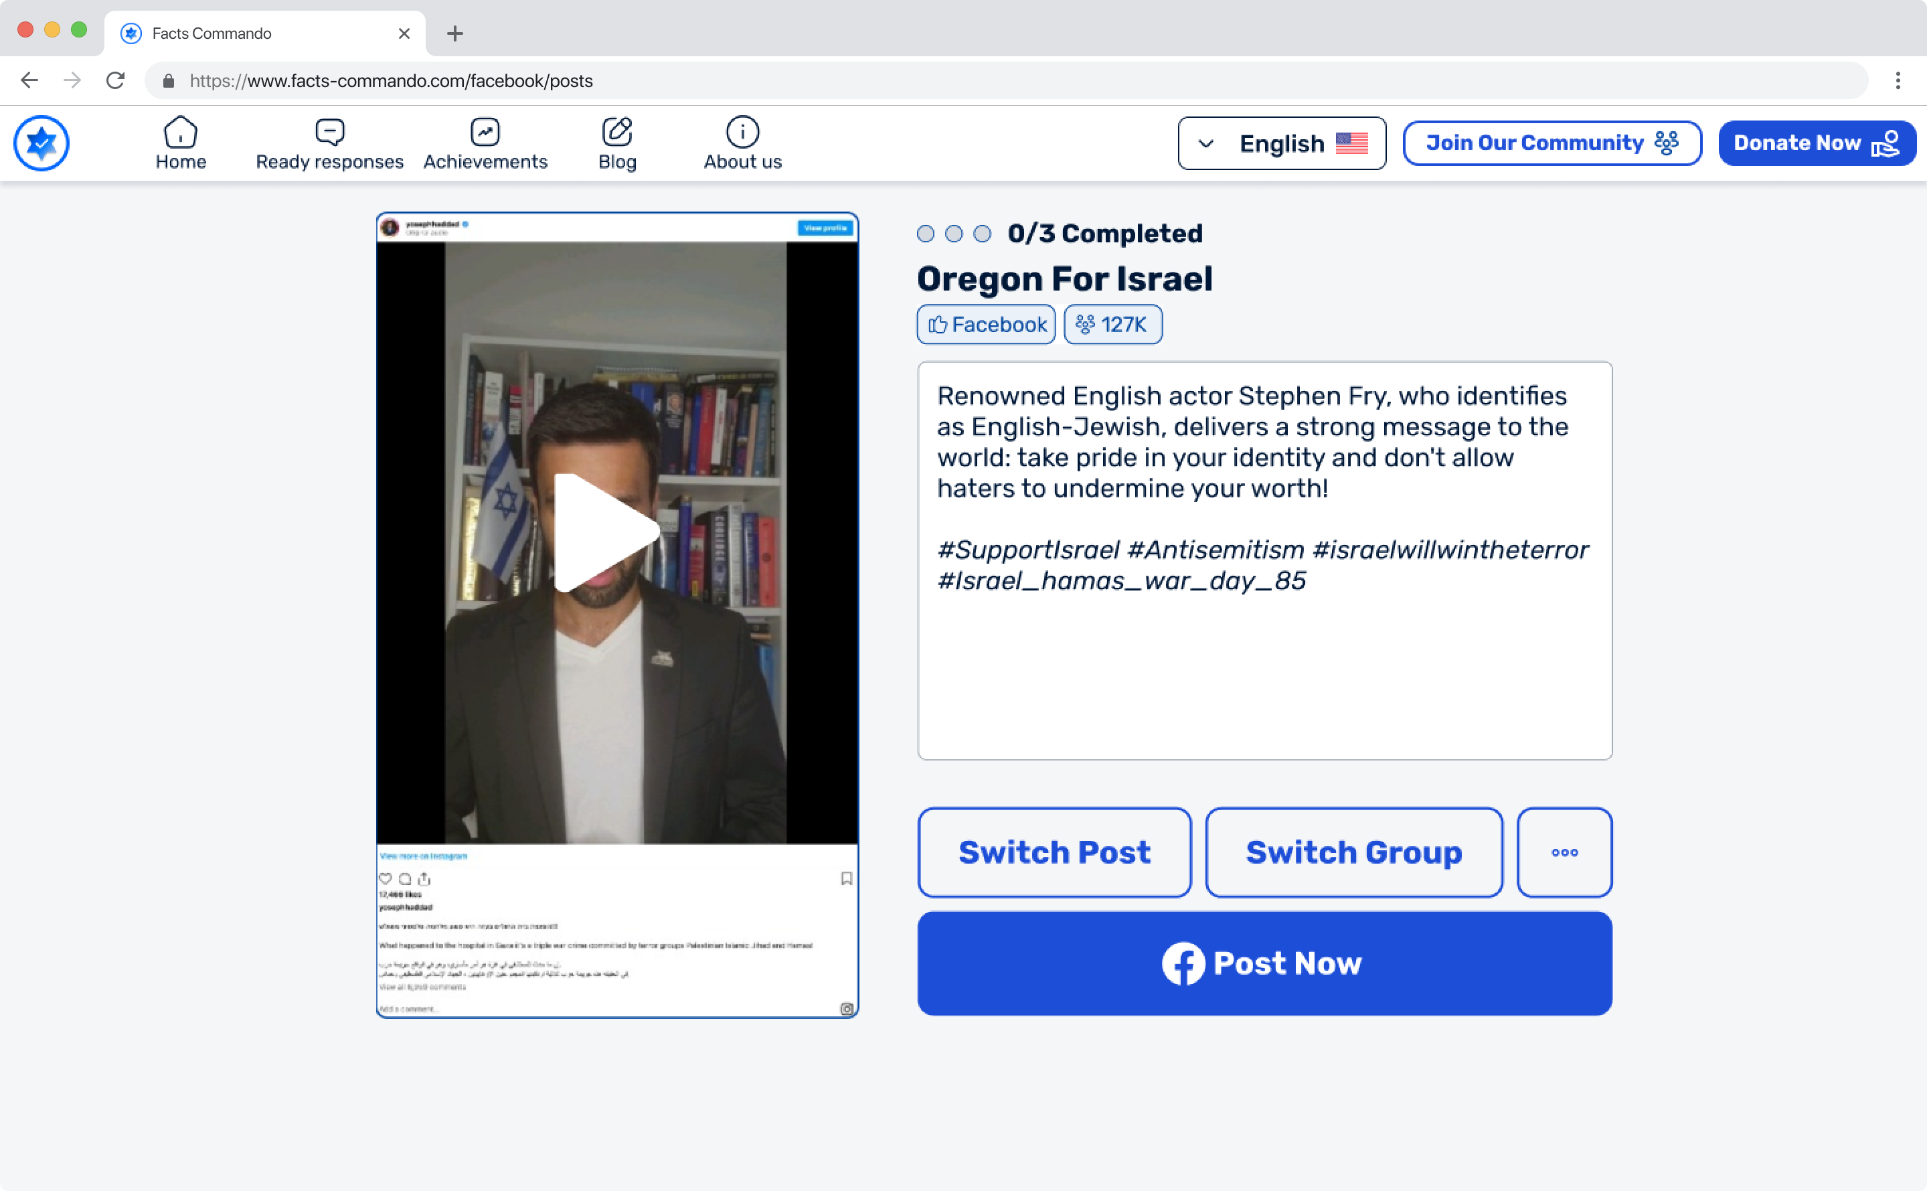Viewport: 1927px width, 1191px height.
Task: Click the #israelwillwintheterror hashtag text
Action: pos(1450,550)
